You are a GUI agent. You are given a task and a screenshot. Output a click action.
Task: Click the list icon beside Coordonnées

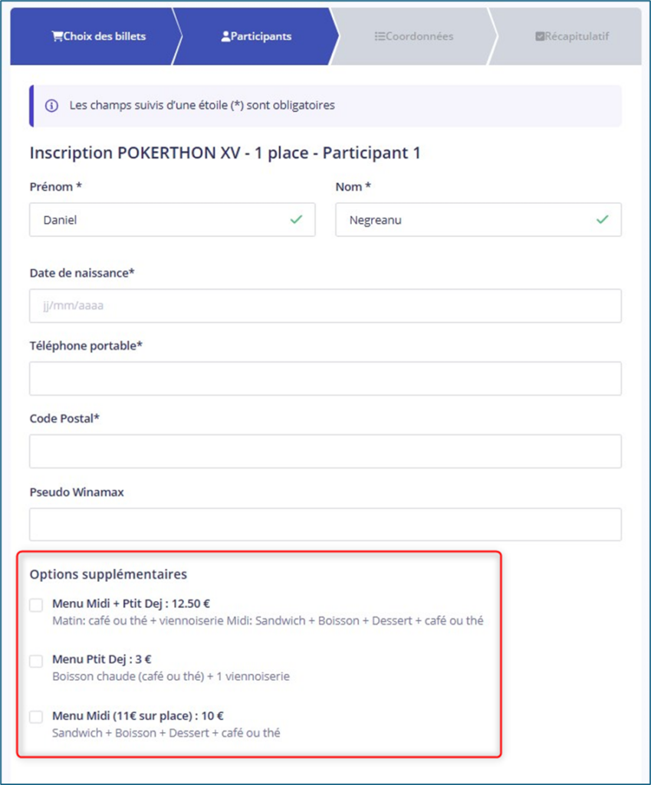click(x=379, y=36)
